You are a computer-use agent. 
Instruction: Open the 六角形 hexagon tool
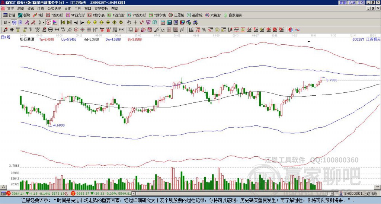(x=213, y=15)
